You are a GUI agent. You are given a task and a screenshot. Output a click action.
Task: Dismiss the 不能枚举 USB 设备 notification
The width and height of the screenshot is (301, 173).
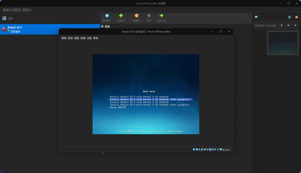coord(295,25)
